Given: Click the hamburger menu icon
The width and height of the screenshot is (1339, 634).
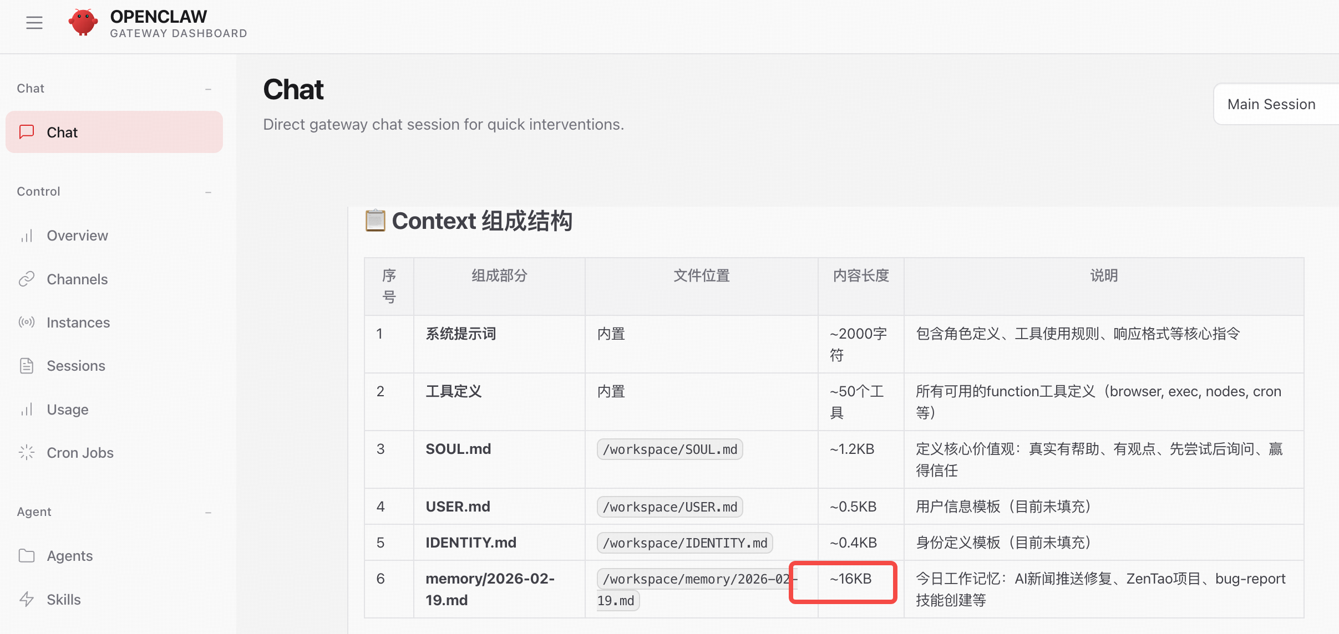Looking at the screenshot, I should (34, 23).
